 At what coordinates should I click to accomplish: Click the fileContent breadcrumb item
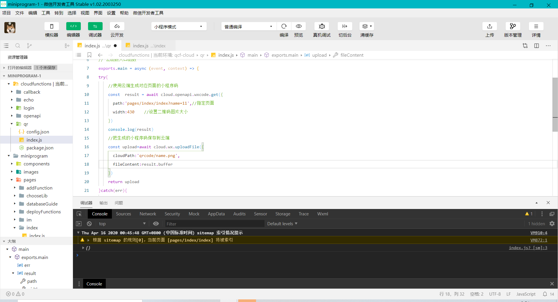coord(352,55)
